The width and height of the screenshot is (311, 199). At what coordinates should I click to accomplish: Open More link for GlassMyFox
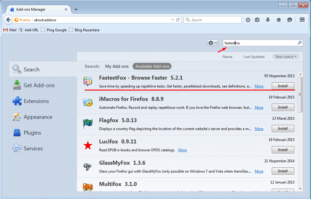[259, 171]
